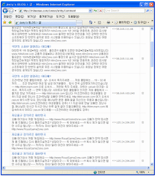Select the Jenny's BLOG browser tab

[x=45, y=23]
